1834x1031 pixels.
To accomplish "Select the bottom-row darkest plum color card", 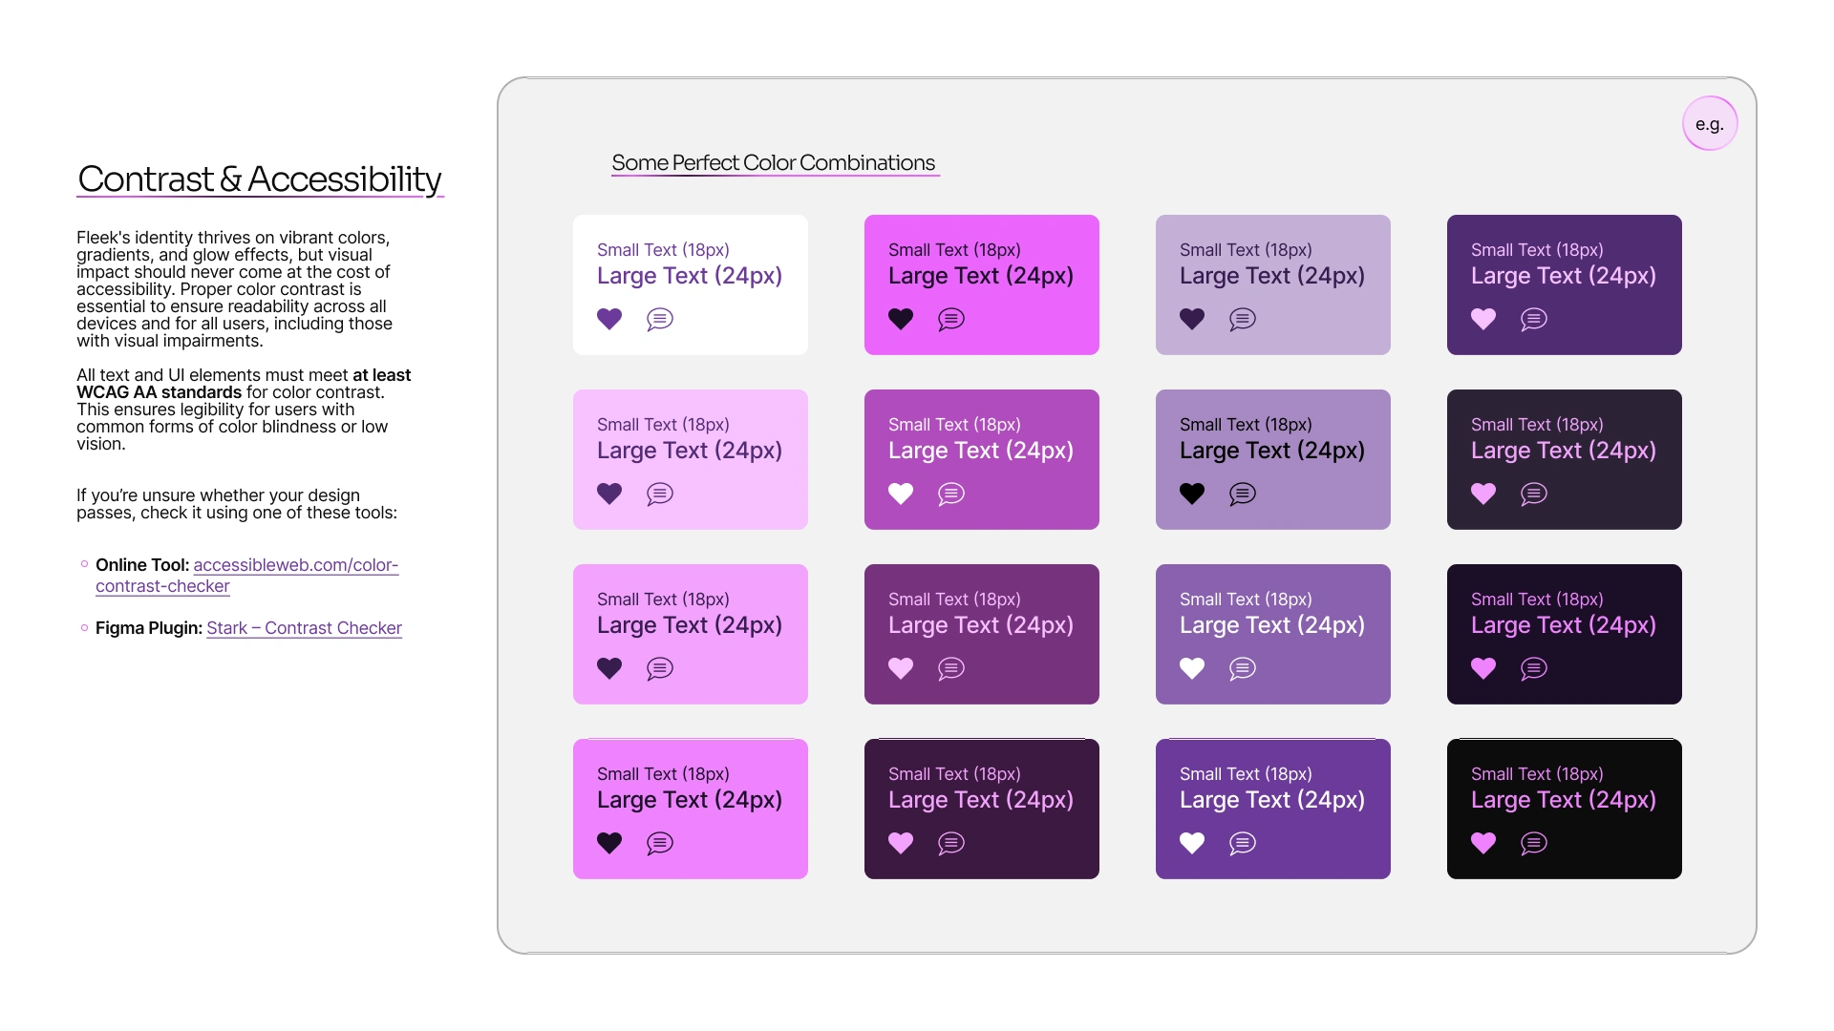I will pyautogui.click(x=981, y=809).
